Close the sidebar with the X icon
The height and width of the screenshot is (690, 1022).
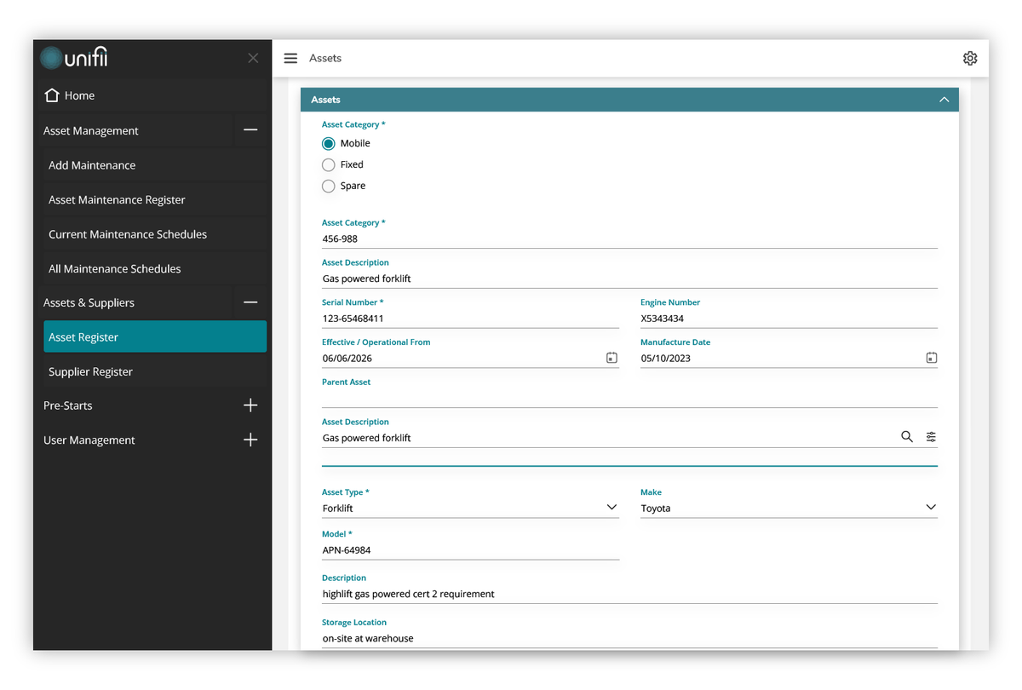click(x=253, y=58)
